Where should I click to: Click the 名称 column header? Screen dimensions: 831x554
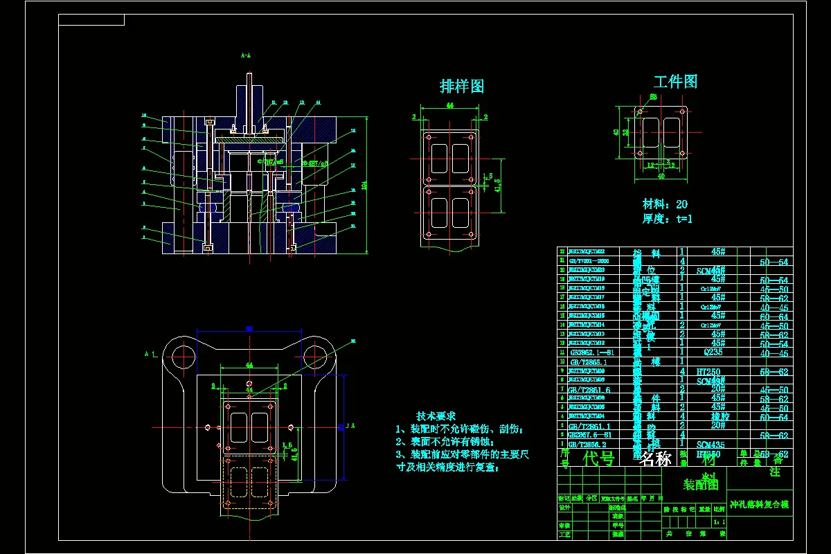656,458
